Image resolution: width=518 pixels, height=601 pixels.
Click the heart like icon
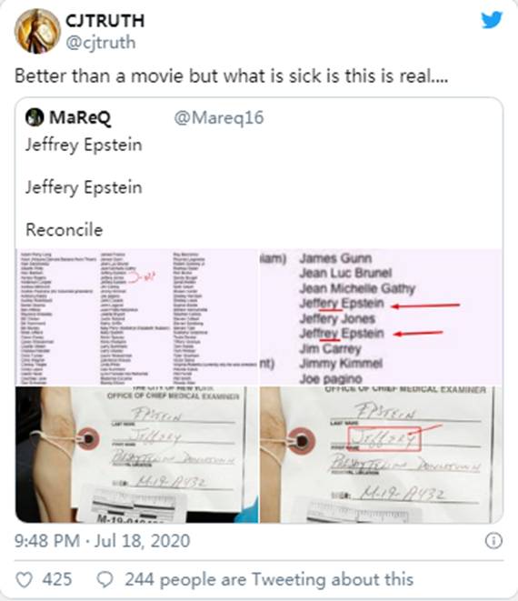24,579
